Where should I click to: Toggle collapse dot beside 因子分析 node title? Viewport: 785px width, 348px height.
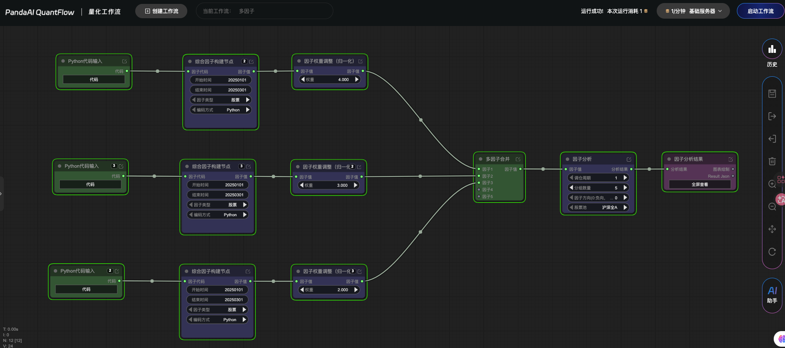click(x=567, y=159)
